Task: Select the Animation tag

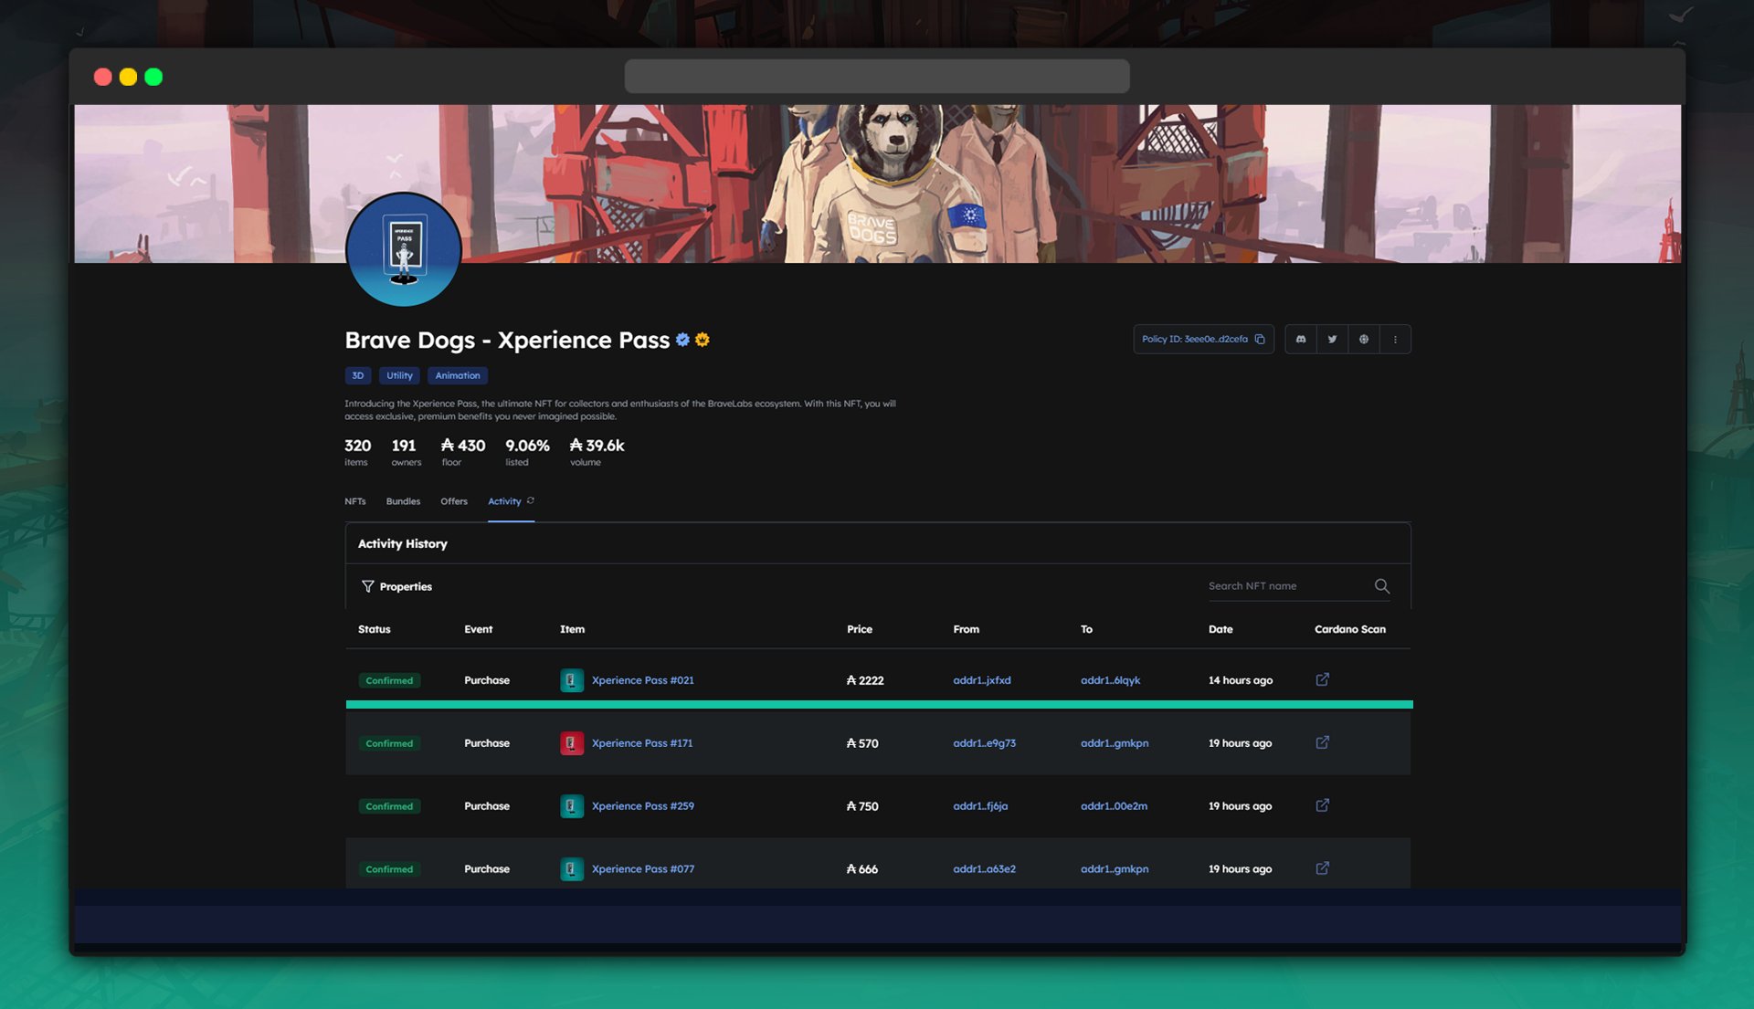Action: (x=457, y=375)
